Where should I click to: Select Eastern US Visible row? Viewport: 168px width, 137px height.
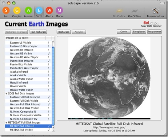point(28,43)
